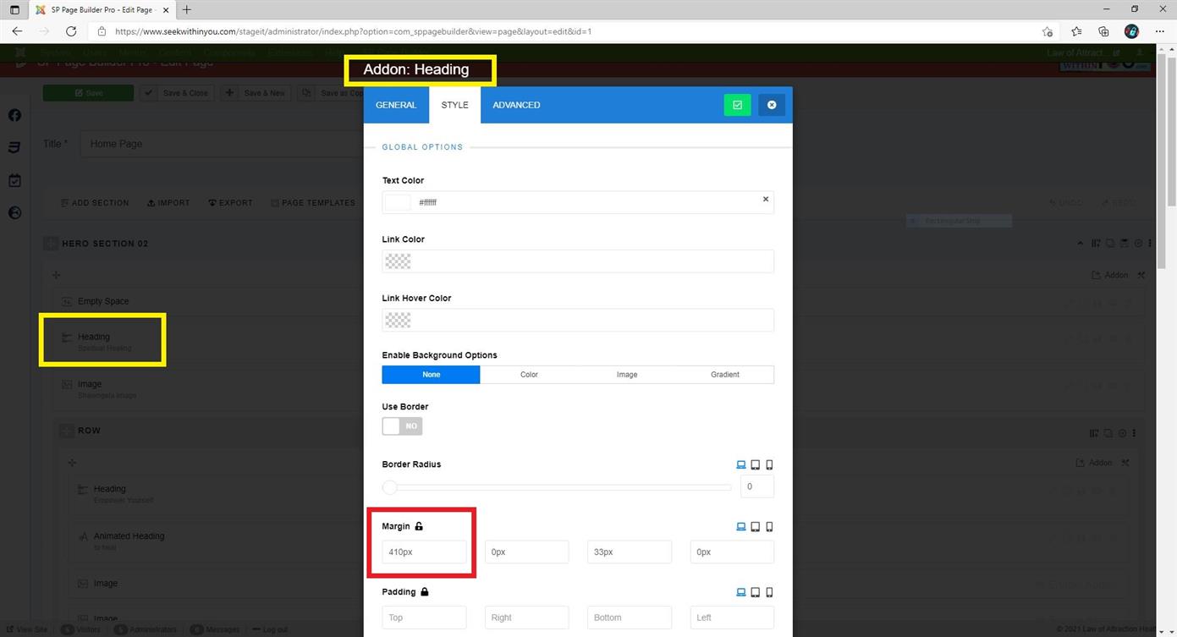Screen dimensions: 1177x637
Task: Click the Padding lock icon
Action: pyautogui.click(x=425, y=592)
